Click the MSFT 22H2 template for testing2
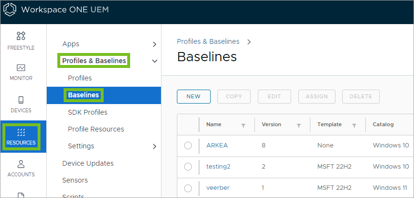This screenshot has width=414, height=198. point(334,167)
